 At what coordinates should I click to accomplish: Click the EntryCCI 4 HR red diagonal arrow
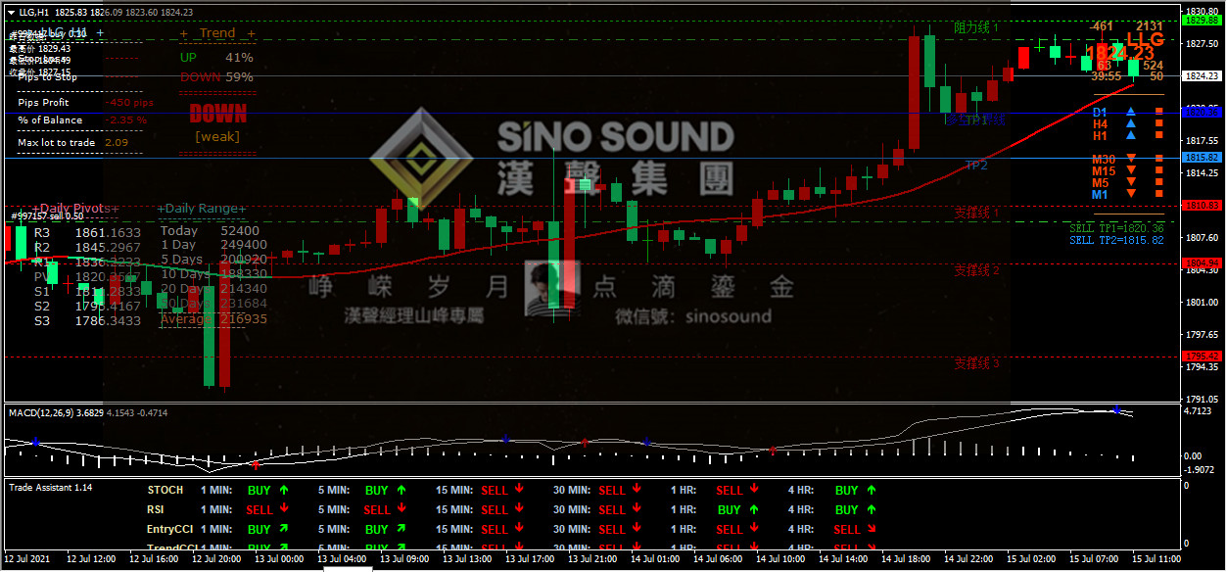point(872,529)
